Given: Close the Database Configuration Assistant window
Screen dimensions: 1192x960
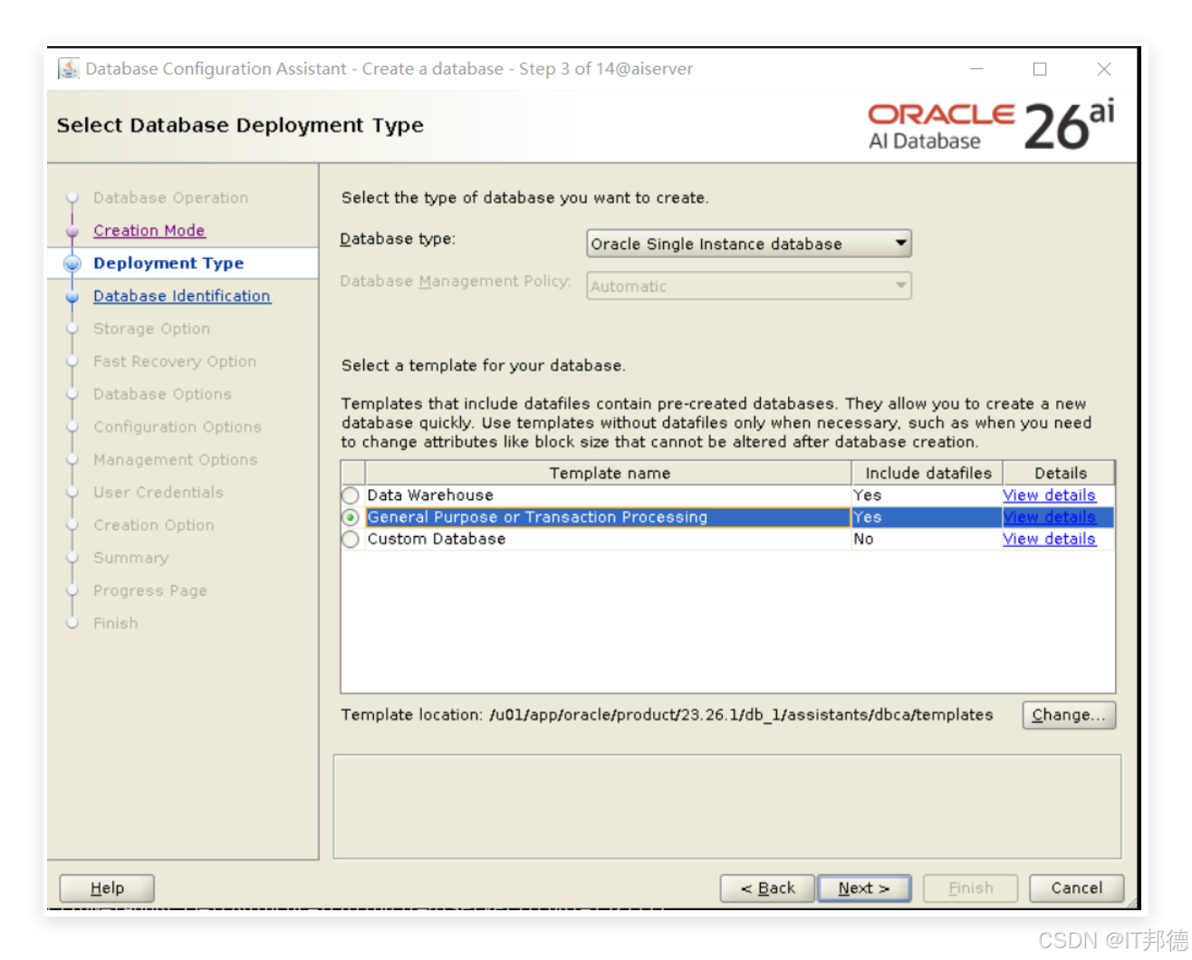Looking at the screenshot, I should click(1104, 69).
